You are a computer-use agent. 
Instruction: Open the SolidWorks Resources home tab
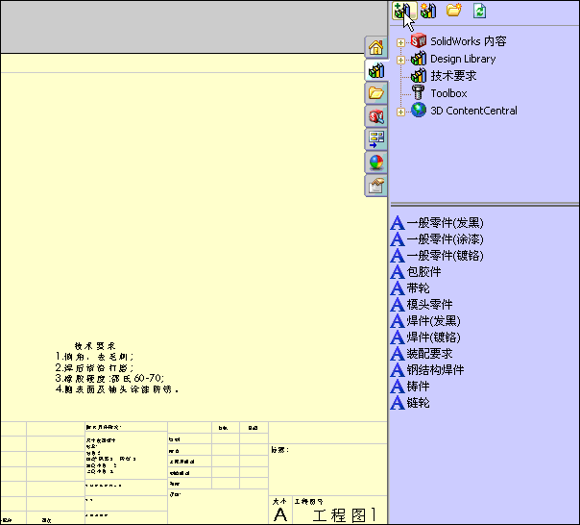coord(375,47)
